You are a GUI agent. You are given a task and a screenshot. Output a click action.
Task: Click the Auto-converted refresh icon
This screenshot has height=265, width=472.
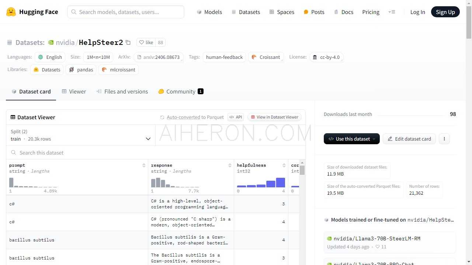(x=162, y=117)
